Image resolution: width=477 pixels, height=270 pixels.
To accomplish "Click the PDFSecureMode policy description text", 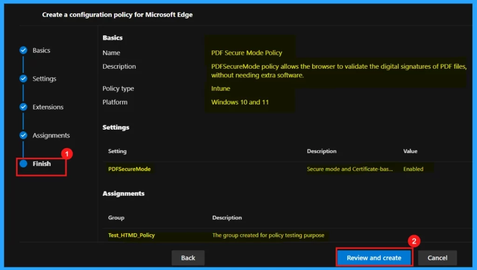I will click(x=339, y=71).
